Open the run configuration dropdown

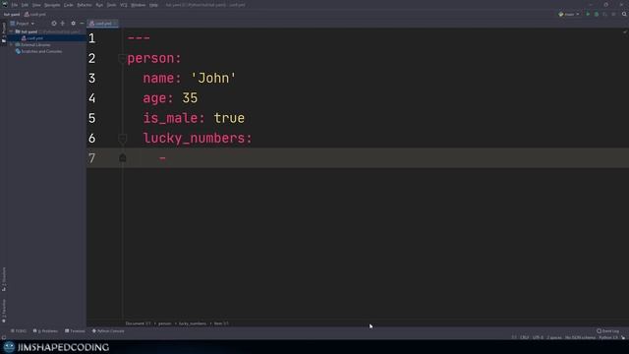[569, 14]
